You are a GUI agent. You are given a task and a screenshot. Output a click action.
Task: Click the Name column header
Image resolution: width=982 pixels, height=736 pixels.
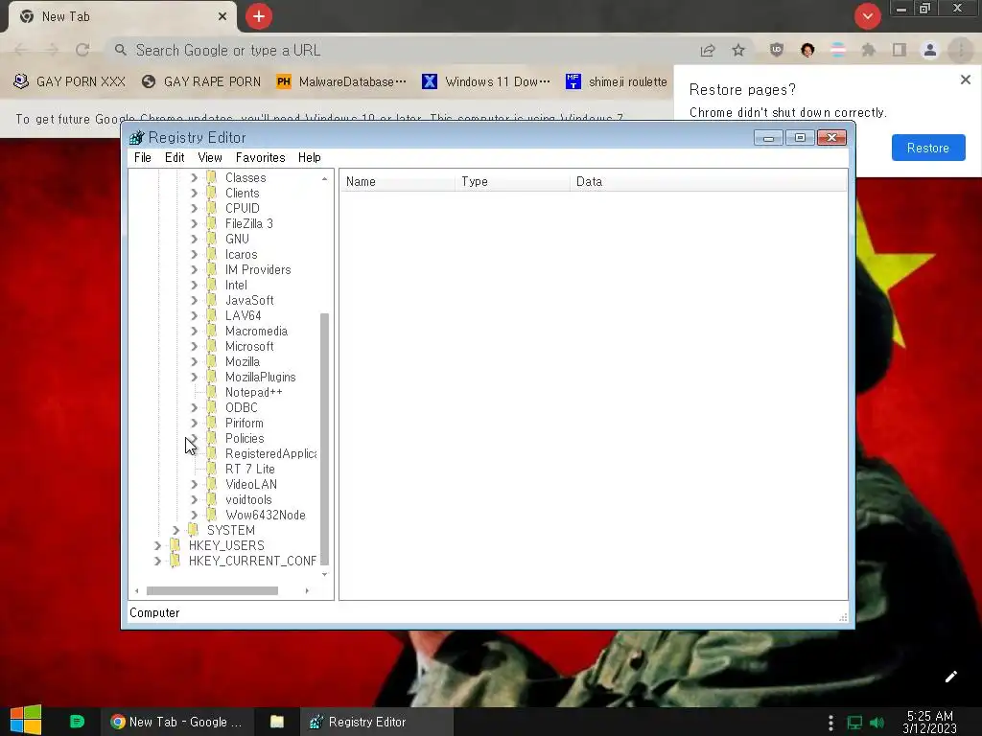tap(398, 181)
